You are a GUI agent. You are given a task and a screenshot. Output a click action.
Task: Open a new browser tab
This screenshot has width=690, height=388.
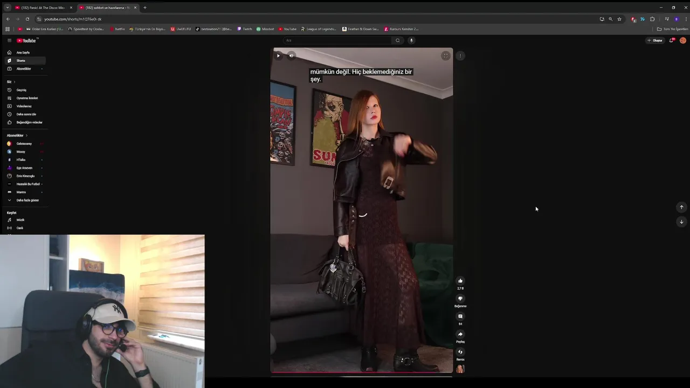[x=144, y=8]
